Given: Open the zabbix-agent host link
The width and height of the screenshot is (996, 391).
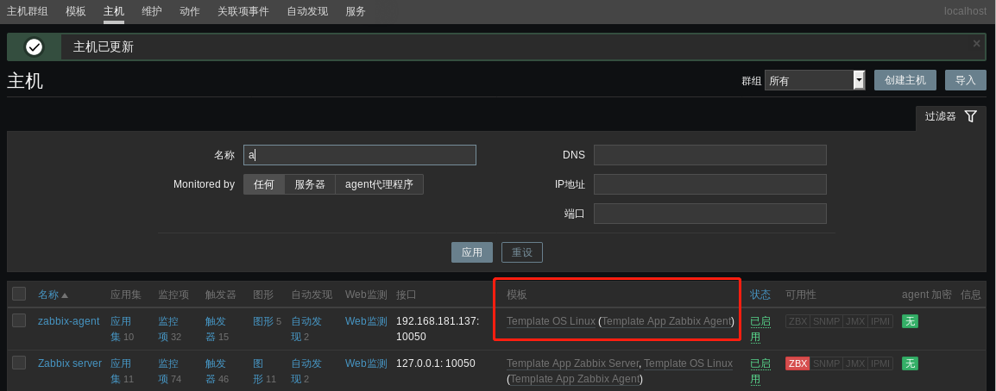Looking at the screenshot, I should [68, 321].
